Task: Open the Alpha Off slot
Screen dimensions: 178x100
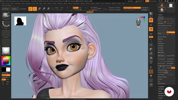Action: [x=6, y=34]
